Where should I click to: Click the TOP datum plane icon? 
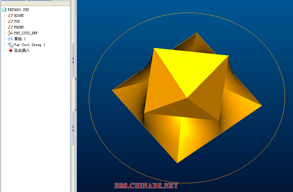pos(10,21)
